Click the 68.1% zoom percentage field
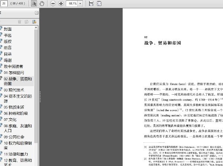 [72, 3]
